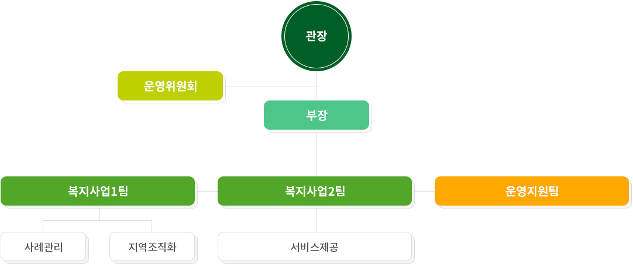Image resolution: width=633 pixels, height=264 pixels.
Task: Select the 사례관리 item
Action: click(x=44, y=246)
